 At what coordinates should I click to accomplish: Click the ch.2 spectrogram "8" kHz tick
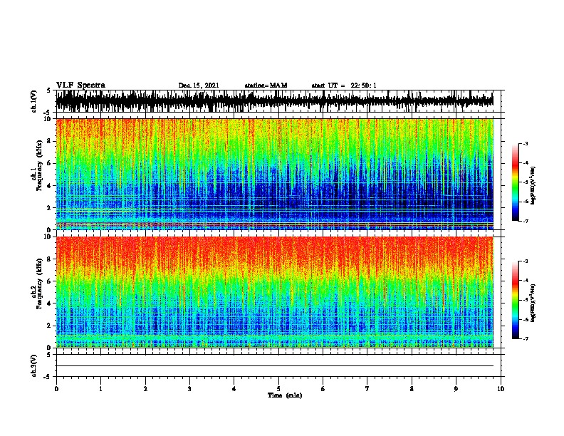50,259
